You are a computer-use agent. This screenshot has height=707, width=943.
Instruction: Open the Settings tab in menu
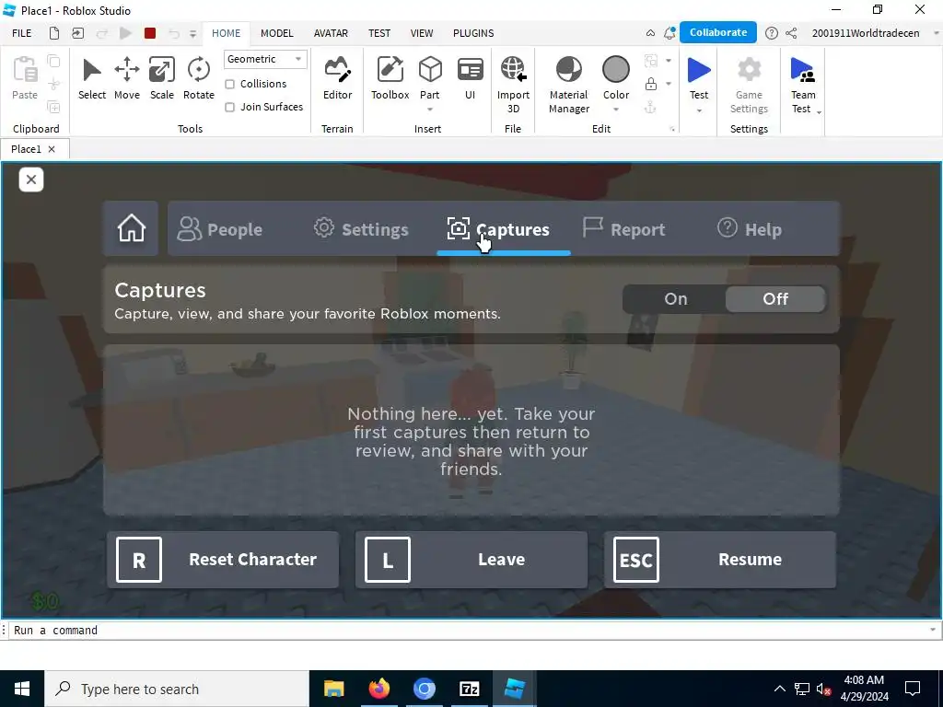pos(361,229)
